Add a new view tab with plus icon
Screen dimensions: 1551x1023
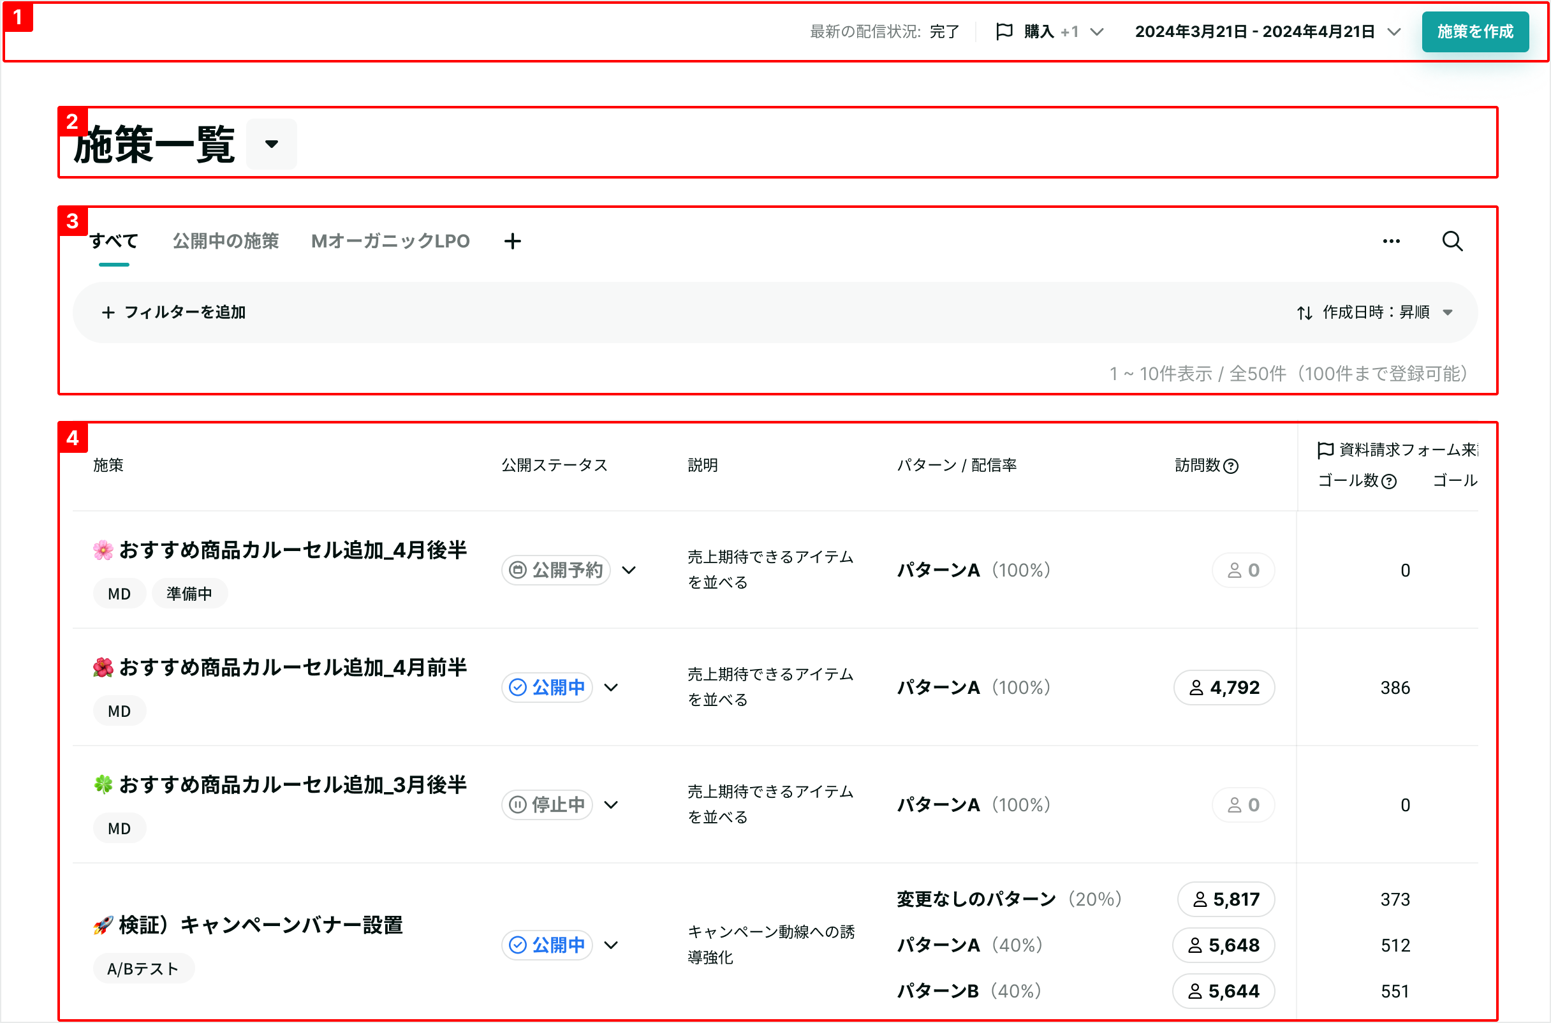point(513,240)
